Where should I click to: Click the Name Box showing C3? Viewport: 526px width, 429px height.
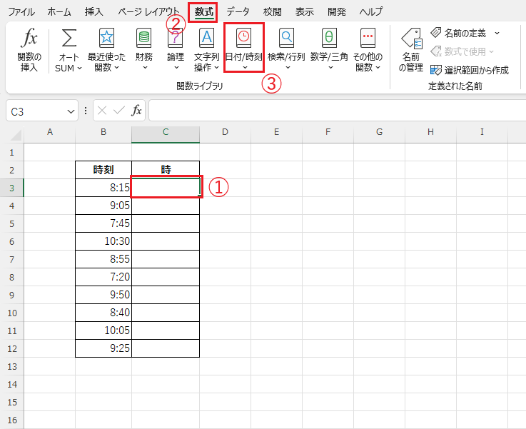[38, 111]
